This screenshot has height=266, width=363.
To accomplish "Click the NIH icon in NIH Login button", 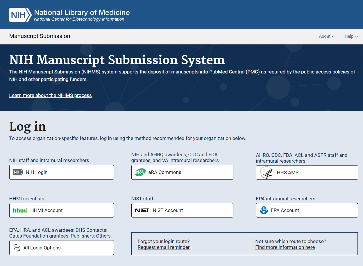I will (x=18, y=172).
